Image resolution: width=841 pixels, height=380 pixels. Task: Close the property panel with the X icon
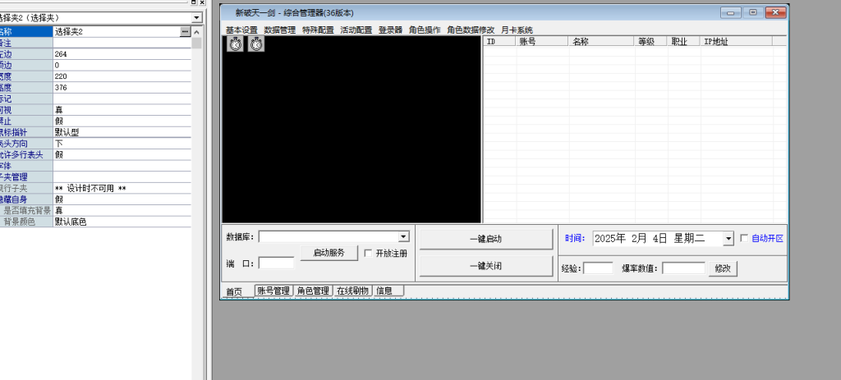[x=202, y=2]
